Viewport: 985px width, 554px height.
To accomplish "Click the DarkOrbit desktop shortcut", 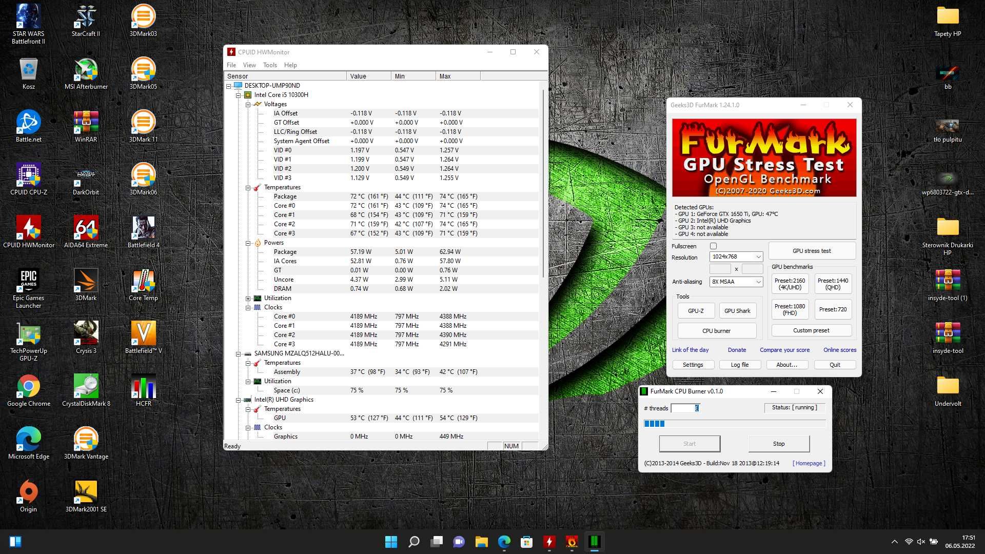I will [x=86, y=179].
